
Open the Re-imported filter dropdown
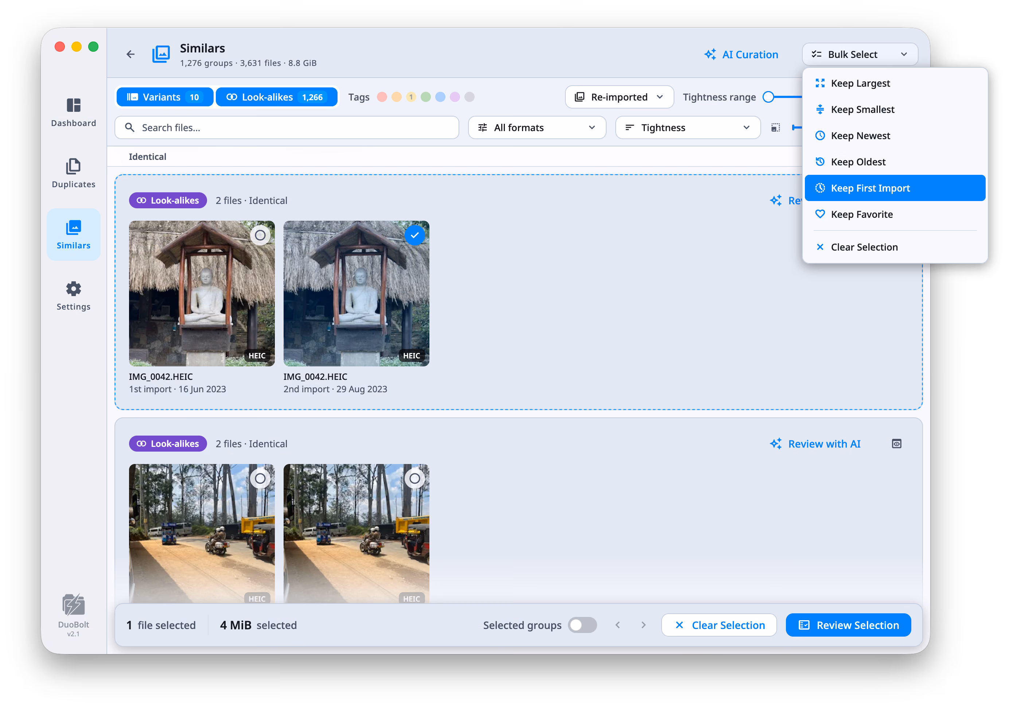coord(619,97)
